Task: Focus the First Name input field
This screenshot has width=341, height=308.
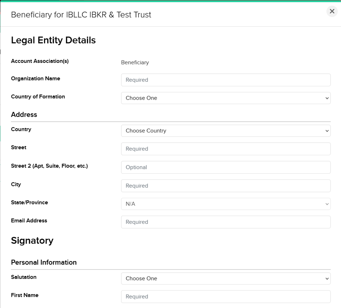Action: click(226, 296)
